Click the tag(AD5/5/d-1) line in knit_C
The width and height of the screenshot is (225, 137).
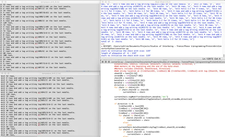point(38,119)
